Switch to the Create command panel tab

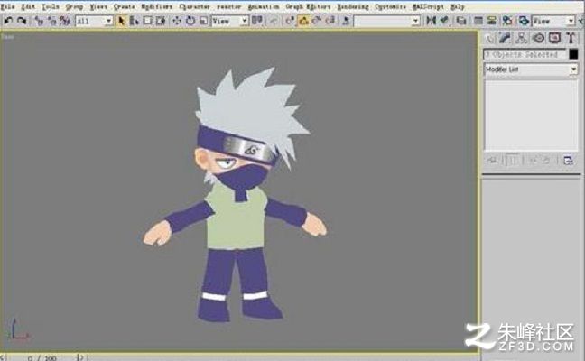tap(489, 38)
